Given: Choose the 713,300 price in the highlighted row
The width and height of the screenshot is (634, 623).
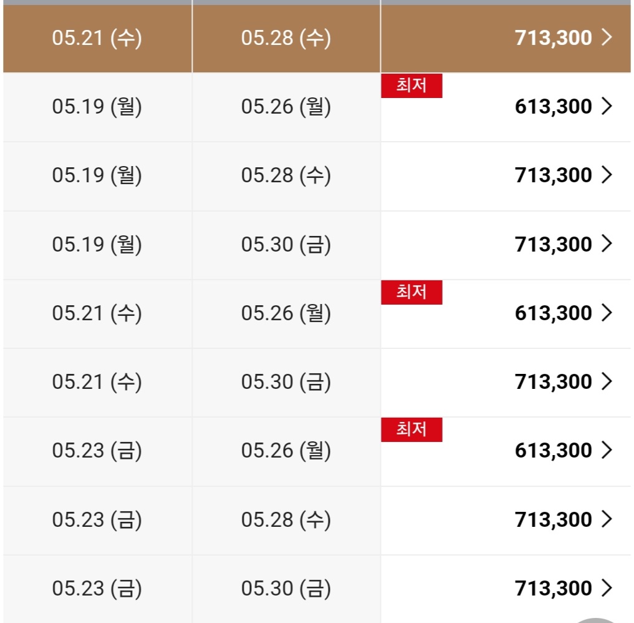Looking at the screenshot, I should [553, 38].
